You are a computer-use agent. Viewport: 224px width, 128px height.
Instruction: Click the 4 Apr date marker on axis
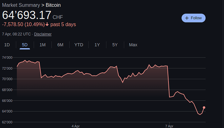pyautogui.click(x=76, y=126)
